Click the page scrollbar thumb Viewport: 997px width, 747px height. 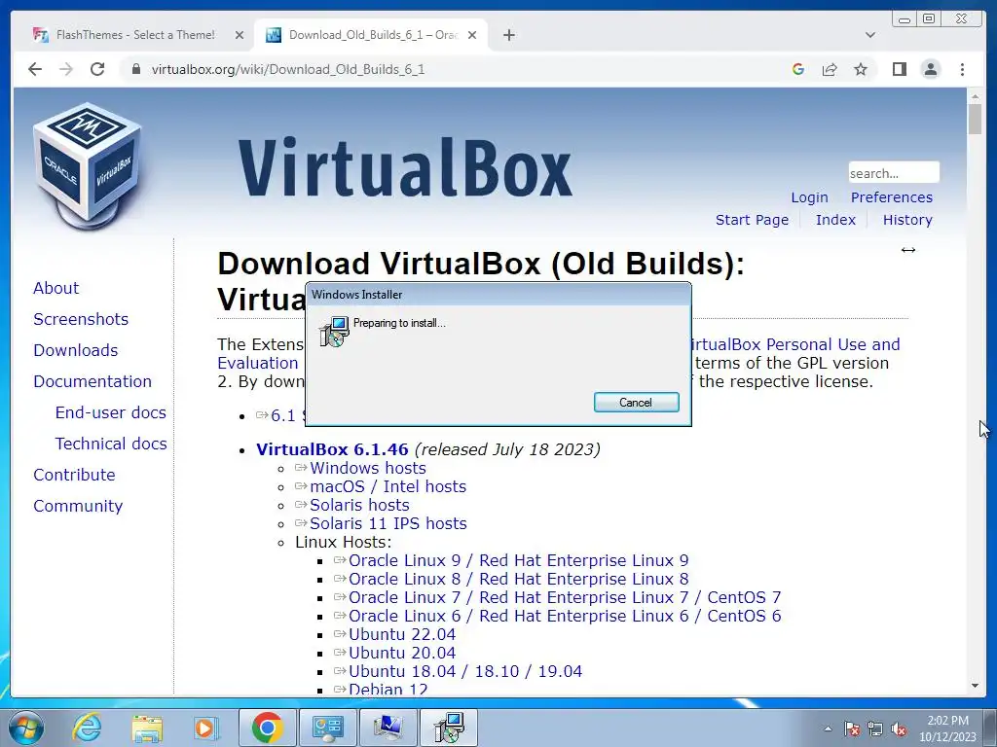pyautogui.click(x=975, y=119)
